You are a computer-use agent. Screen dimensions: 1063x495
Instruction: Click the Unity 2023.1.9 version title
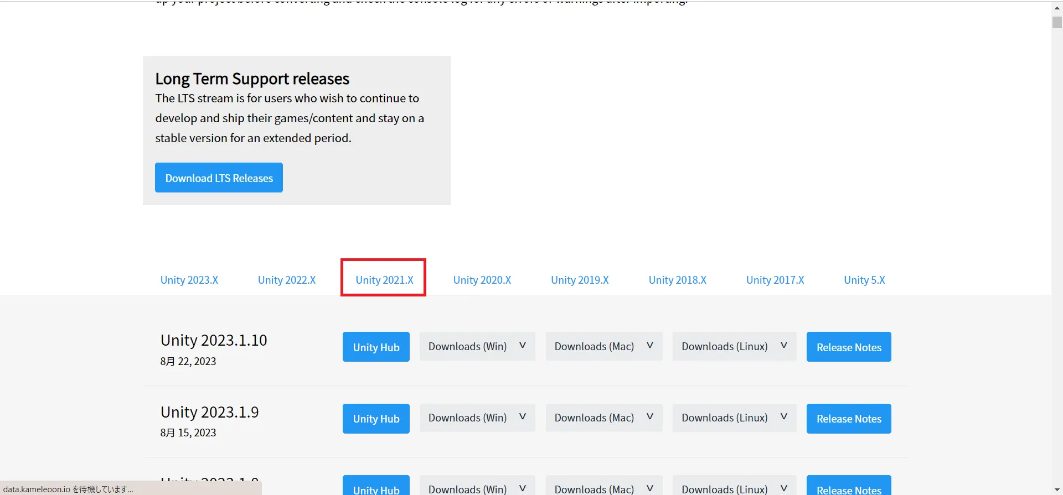[x=210, y=412]
